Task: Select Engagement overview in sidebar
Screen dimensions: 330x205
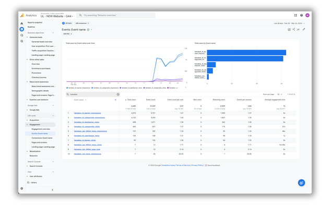Action: click(41, 129)
